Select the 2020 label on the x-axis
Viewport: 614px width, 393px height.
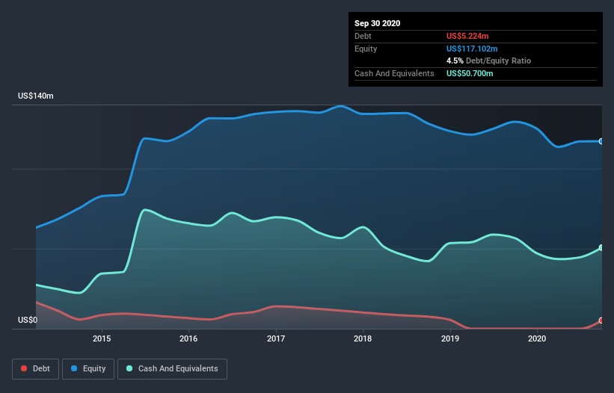(537, 338)
